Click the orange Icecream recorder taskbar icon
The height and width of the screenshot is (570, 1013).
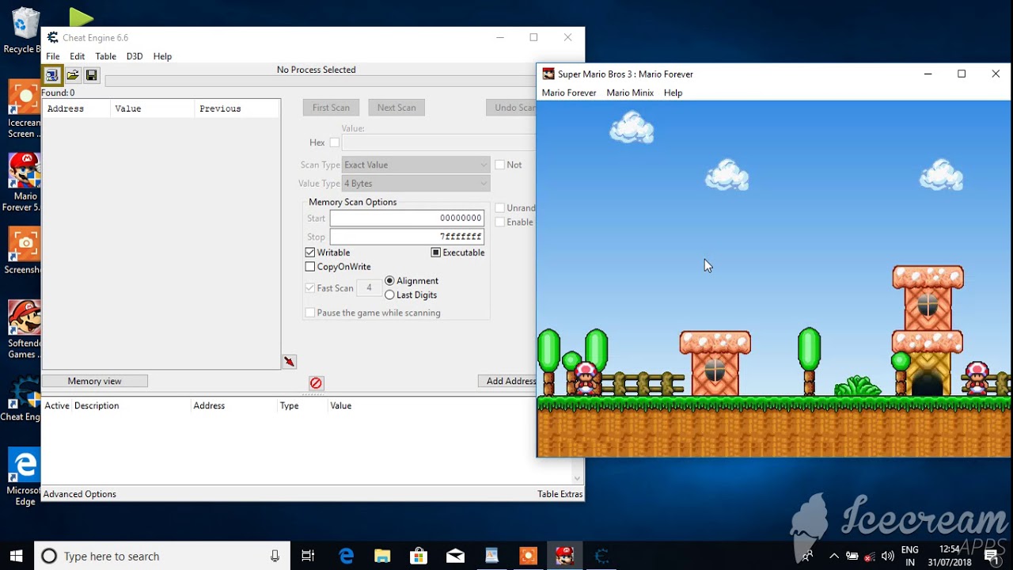[x=528, y=556]
